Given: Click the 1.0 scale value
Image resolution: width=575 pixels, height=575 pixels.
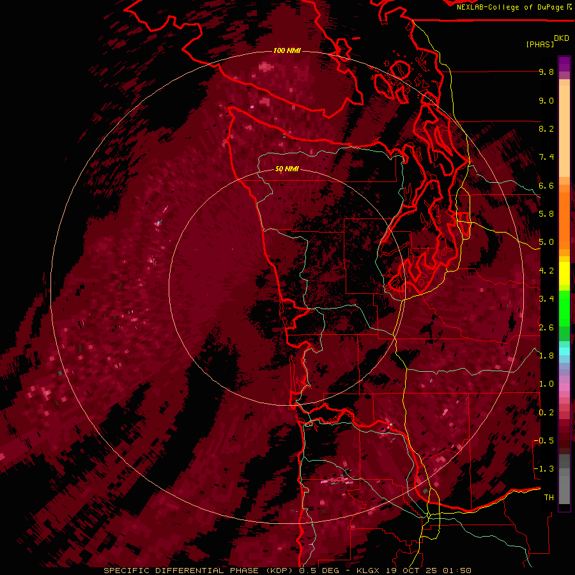Looking at the screenshot, I should pyautogui.click(x=546, y=384).
